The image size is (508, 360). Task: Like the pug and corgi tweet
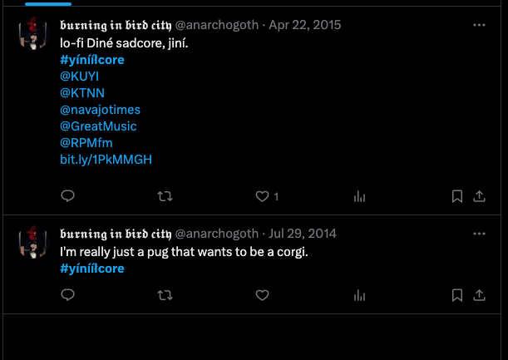pyautogui.click(x=262, y=294)
